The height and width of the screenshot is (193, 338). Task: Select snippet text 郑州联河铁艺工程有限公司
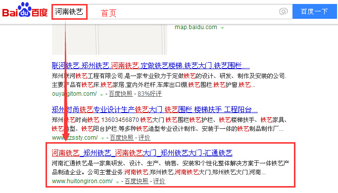(88, 76)
